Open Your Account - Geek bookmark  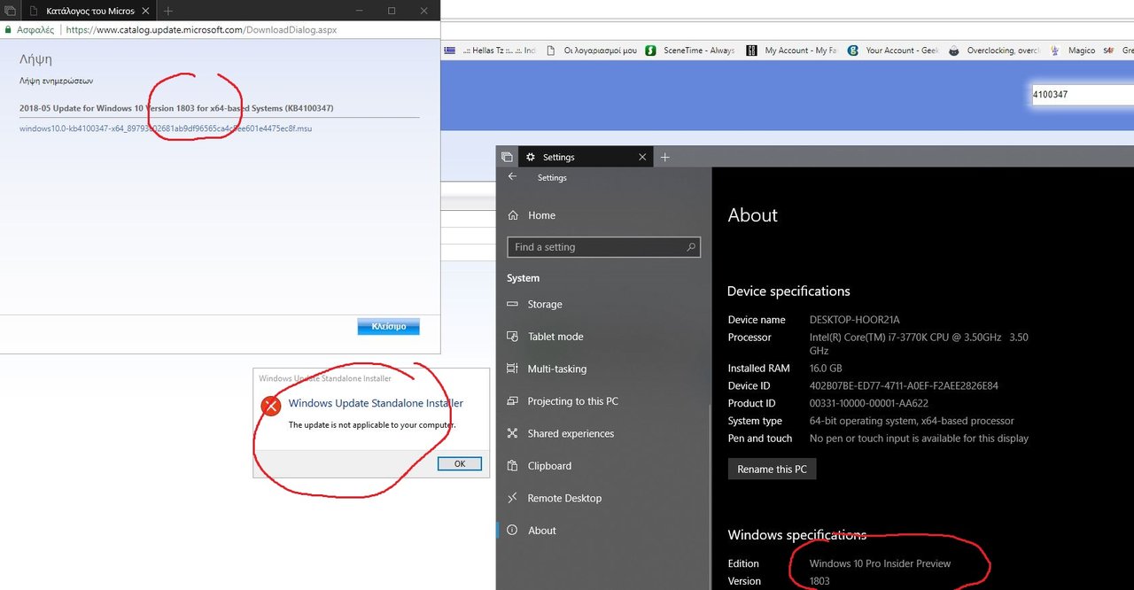click(894, 50)
